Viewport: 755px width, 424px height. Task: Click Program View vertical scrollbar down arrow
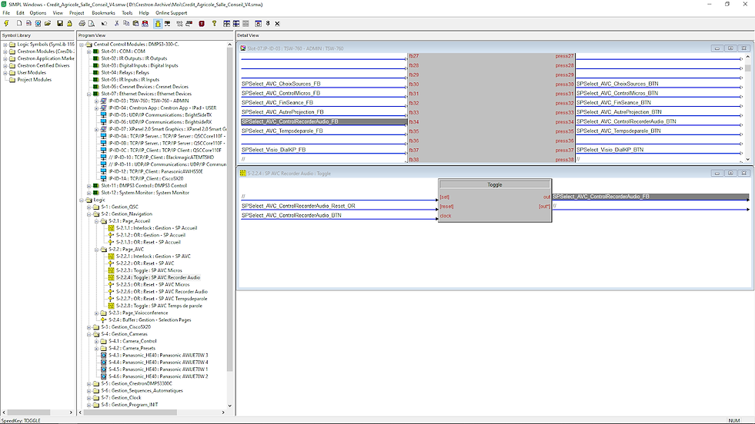point(229,406)
